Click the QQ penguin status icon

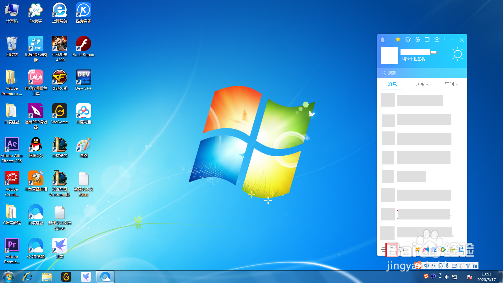click(383, 40)
